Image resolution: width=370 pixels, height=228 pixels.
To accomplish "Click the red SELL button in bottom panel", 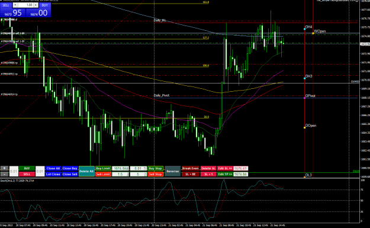I will click(27, 174).
